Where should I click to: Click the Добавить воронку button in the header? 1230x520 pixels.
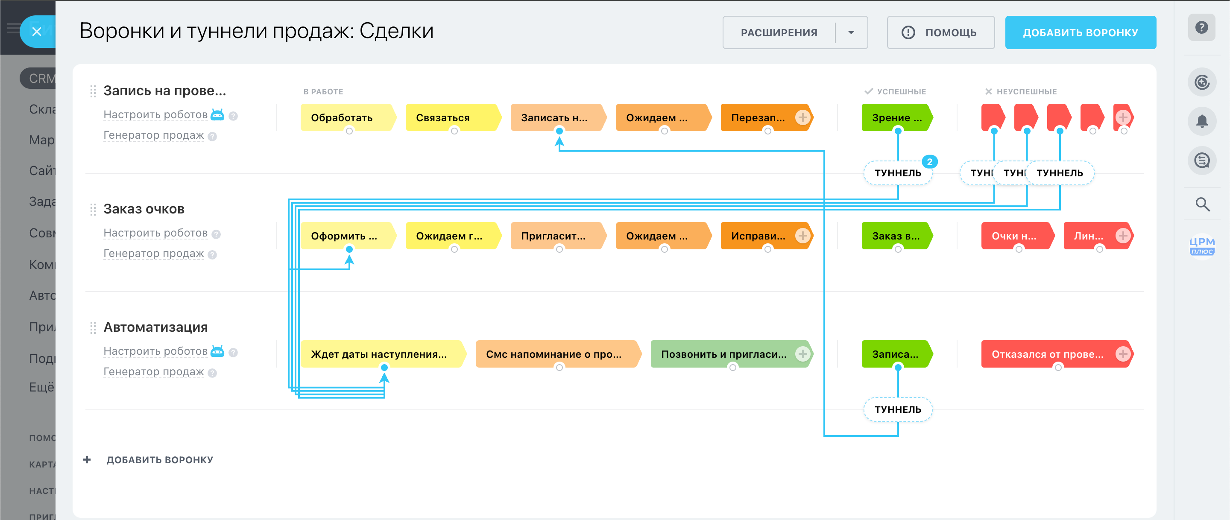1080,32
